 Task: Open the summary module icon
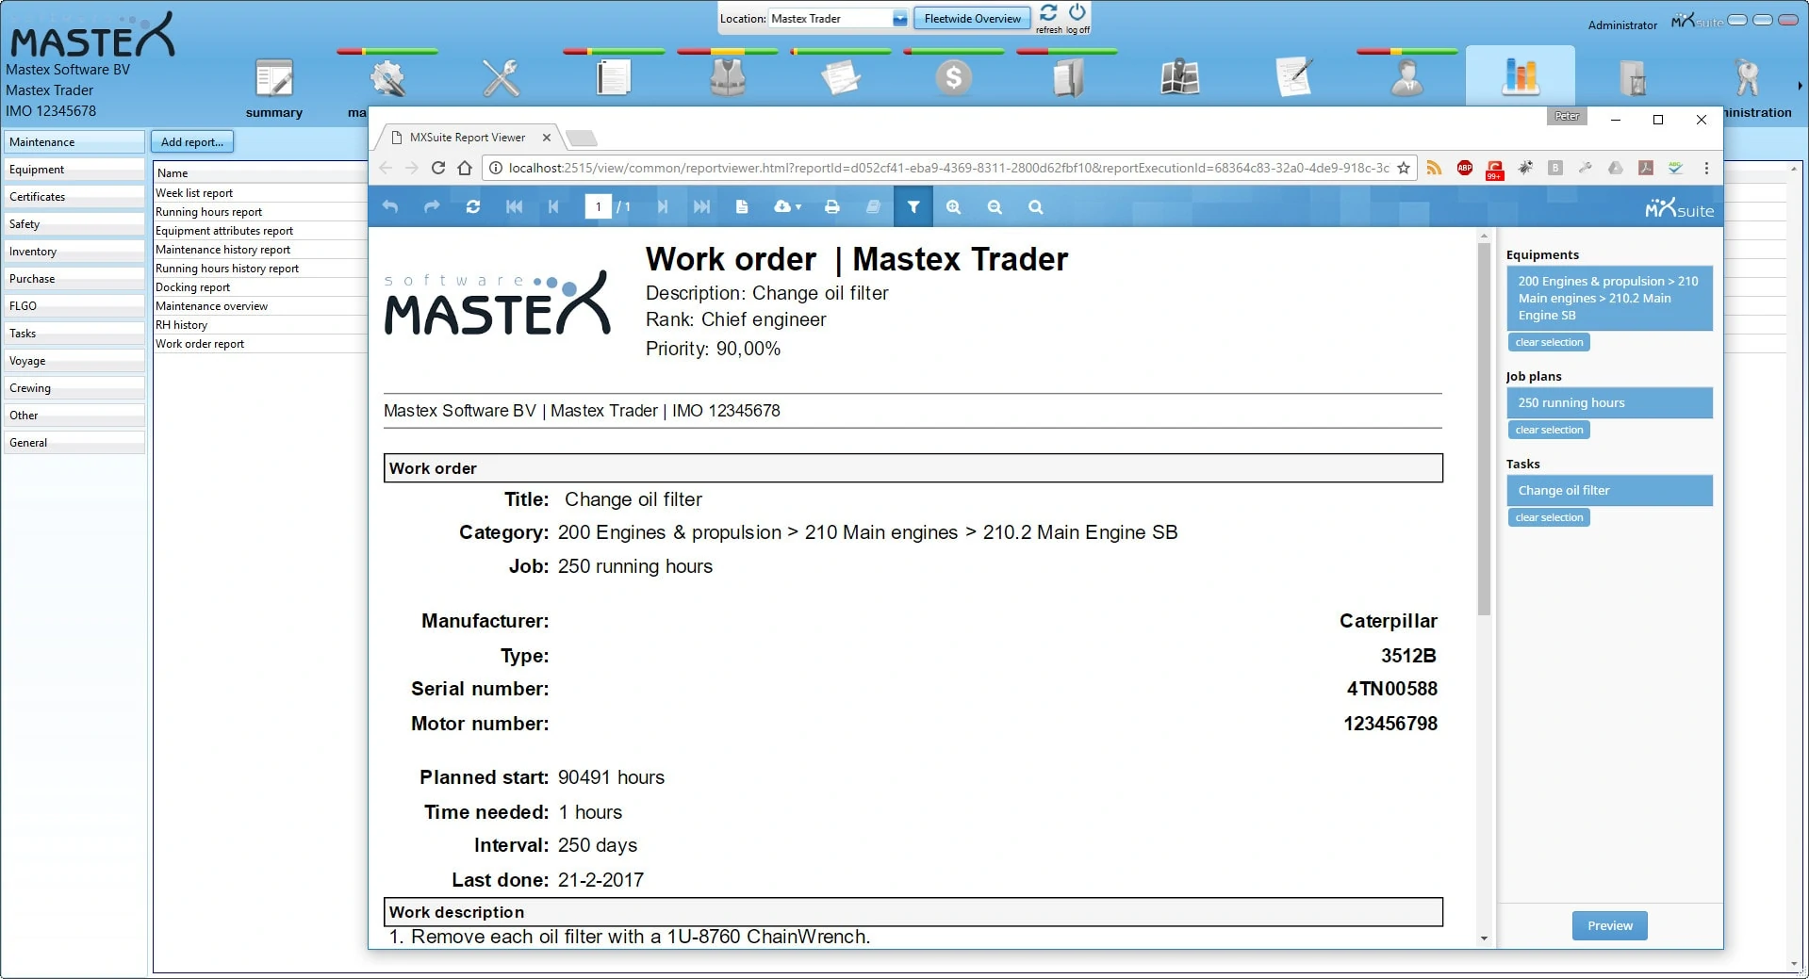pos(274,79)
